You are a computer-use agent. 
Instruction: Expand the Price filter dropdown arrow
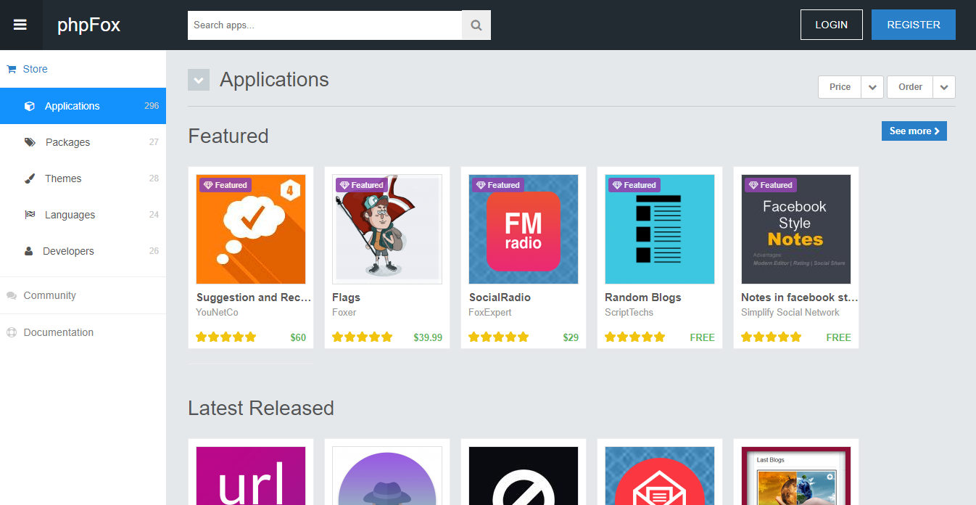872,87
